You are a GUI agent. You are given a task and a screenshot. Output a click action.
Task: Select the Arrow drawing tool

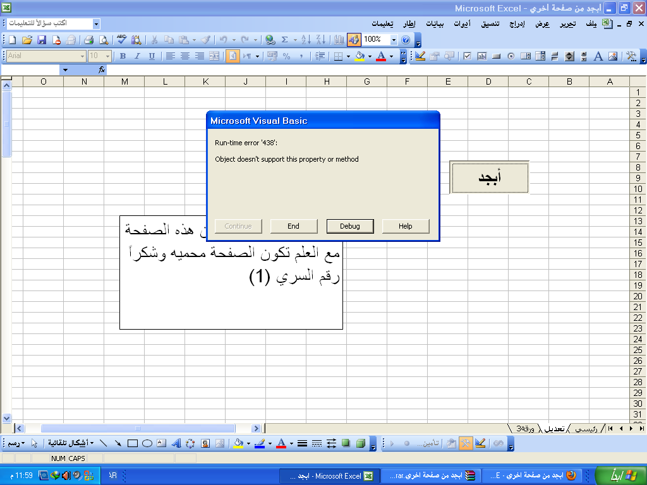coord(118,443)
